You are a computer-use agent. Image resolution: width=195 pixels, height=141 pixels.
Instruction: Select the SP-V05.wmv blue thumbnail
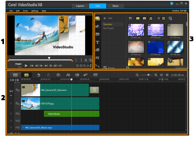coord(156,47)
